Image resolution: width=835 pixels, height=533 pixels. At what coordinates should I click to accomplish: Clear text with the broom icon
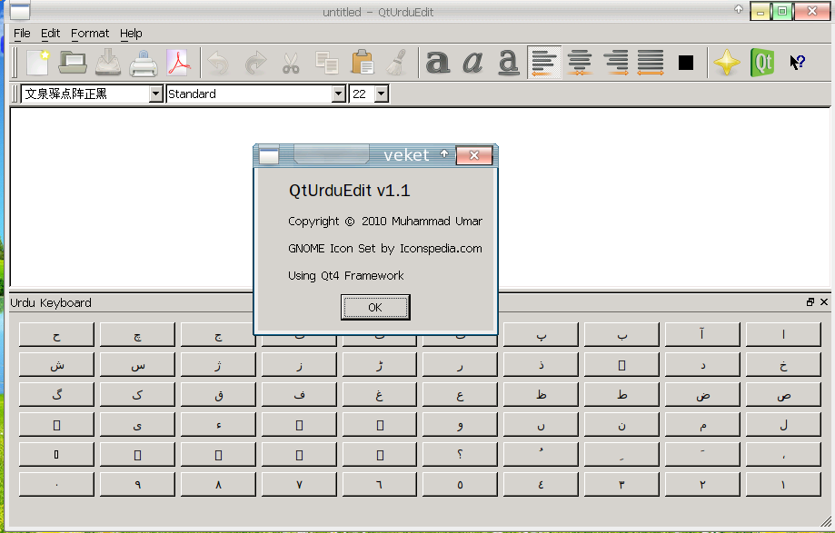tap(397, 63)
